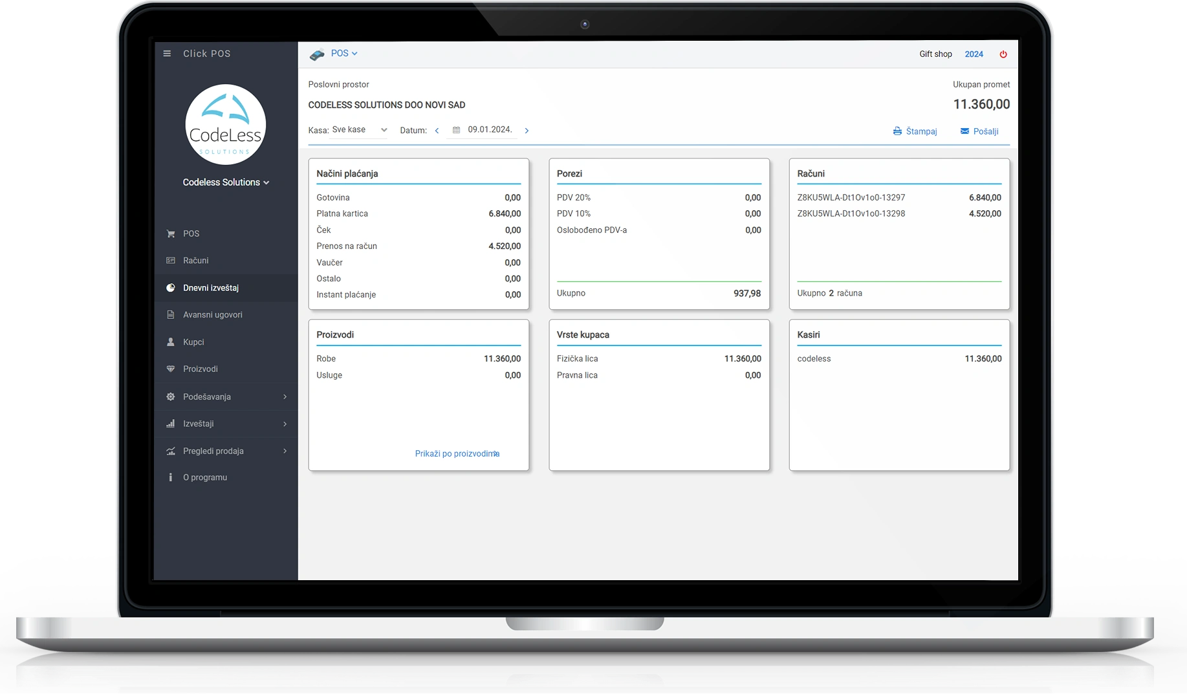This screenshot has height=694, width=1187.
Task: Toggle the hamburger sidebar menu
Action: (167, 54)
